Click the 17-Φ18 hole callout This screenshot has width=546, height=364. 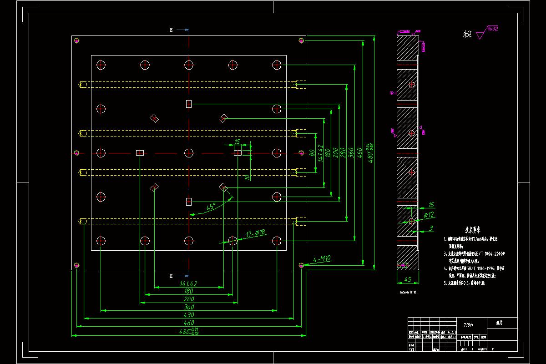pyautogui.click(x=256, y=233)
